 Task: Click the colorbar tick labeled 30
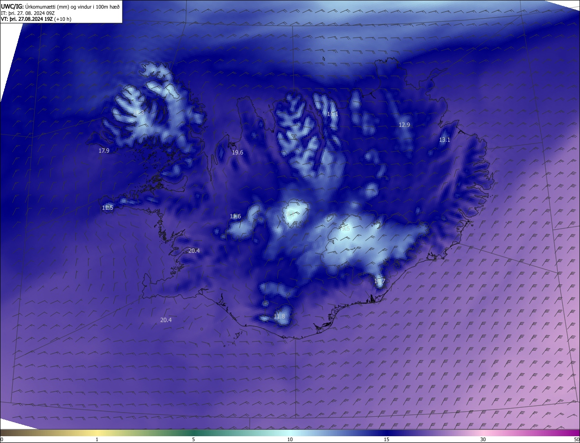[x=483, y=440]
